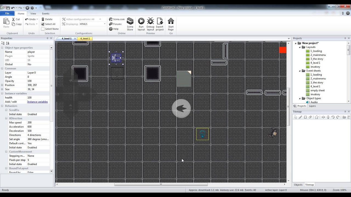Switch to the Layers panel tab
The width and height of the screenshot is (351, 197).
(x=312, y=106)
